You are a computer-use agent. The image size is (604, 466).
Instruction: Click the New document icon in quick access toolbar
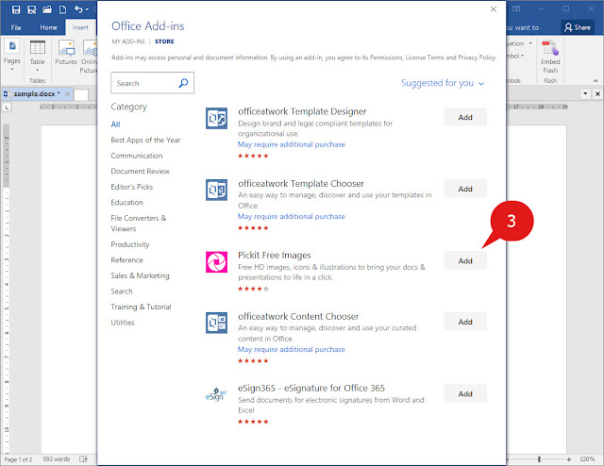coord(62,9)
